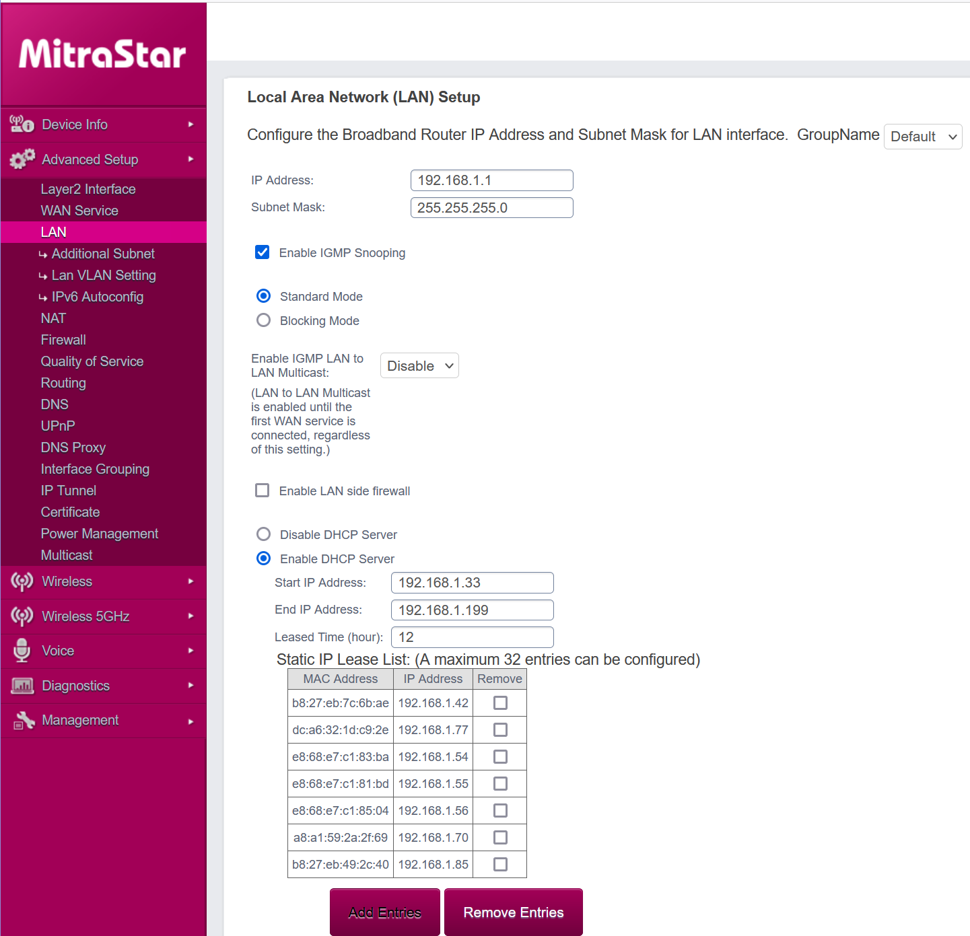This screenshot has height=936, width=970.
Task: Click the Add Entries button
Action: coord(385,912)
